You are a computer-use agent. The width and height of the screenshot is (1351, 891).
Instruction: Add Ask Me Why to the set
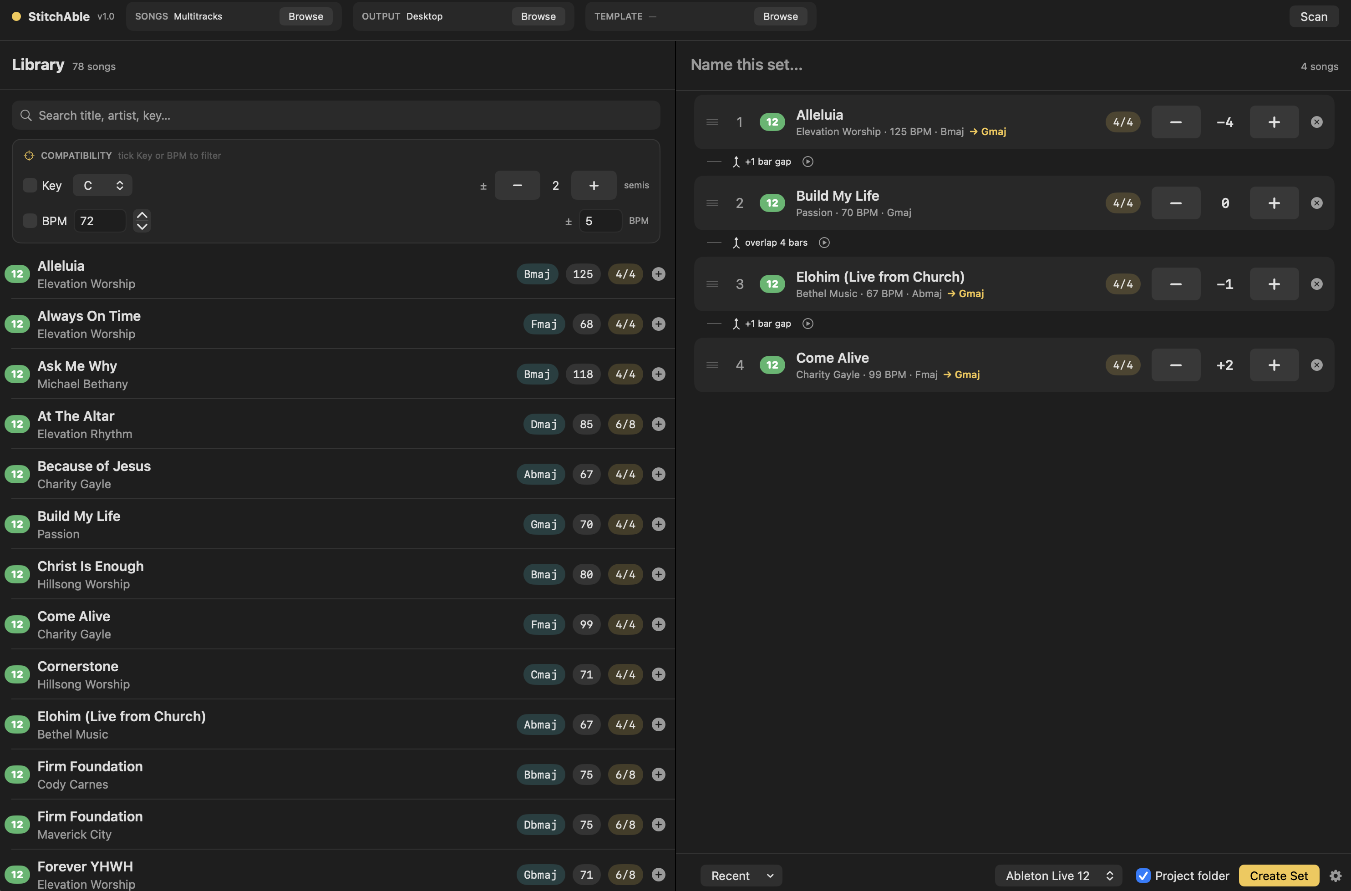[658, 374]
